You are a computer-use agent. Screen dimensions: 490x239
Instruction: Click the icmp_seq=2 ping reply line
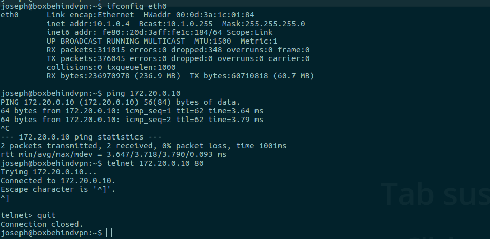tap(132, 120)
